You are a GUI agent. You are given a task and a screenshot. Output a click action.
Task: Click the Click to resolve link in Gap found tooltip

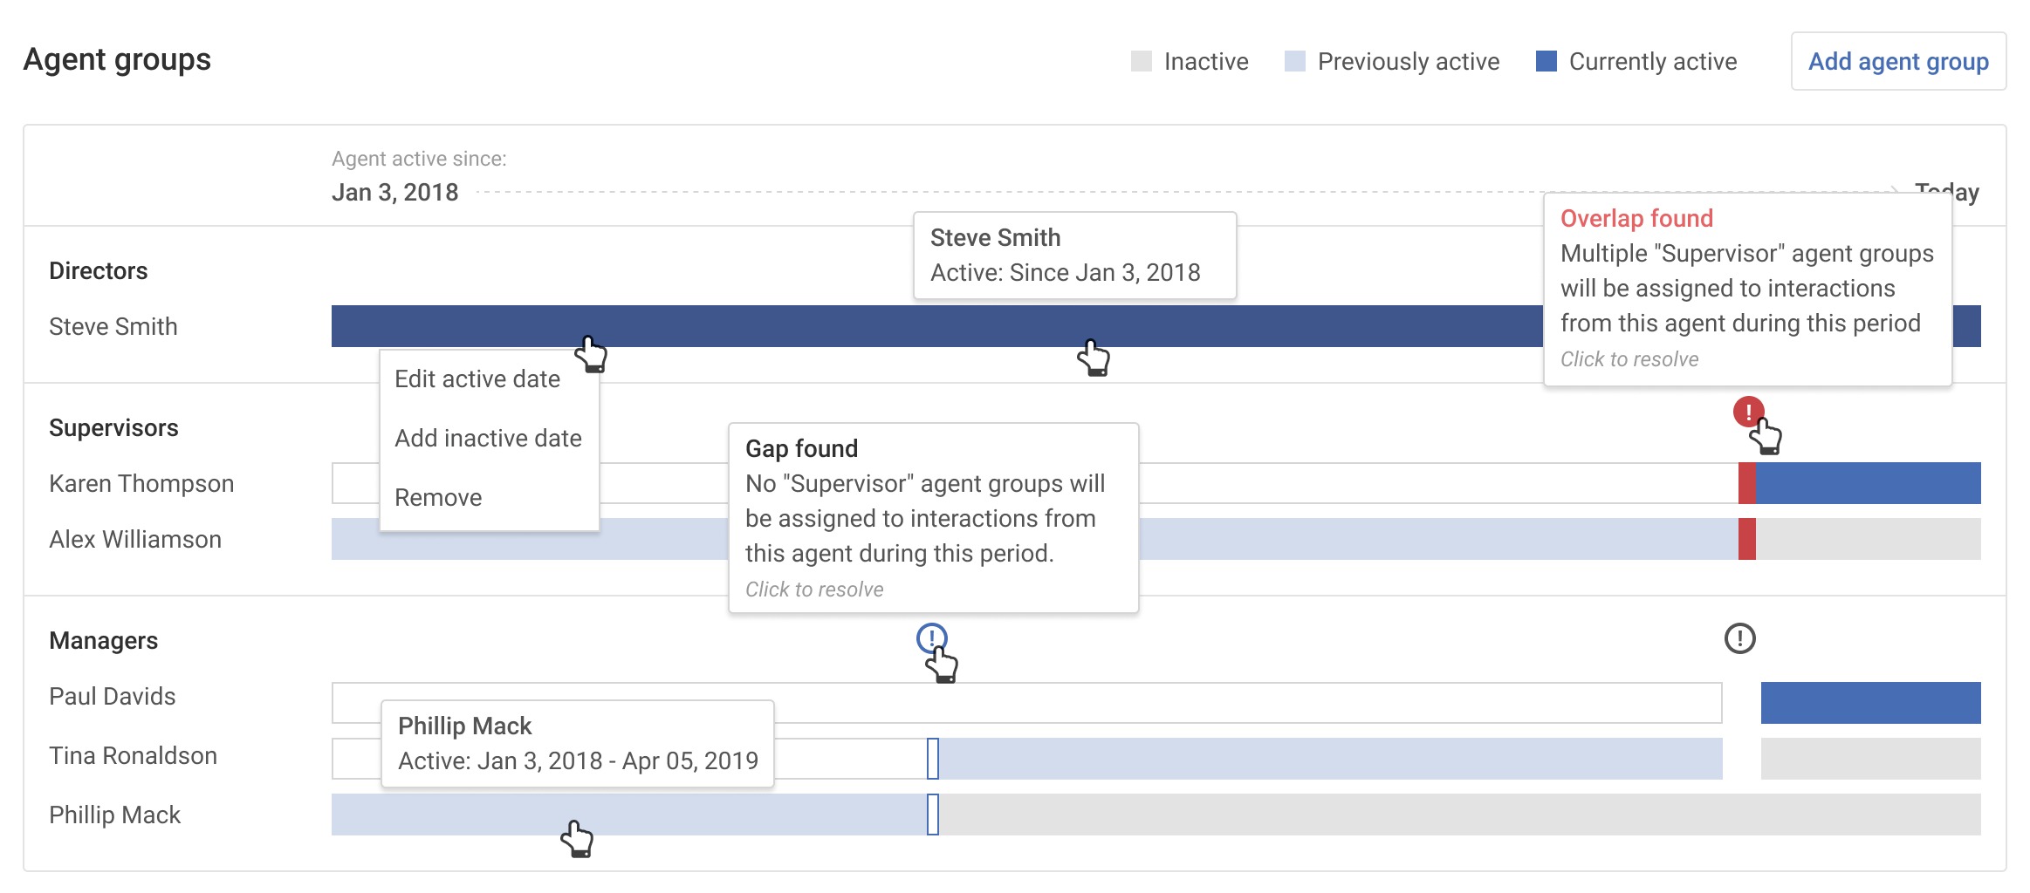[x=814, y=589]
